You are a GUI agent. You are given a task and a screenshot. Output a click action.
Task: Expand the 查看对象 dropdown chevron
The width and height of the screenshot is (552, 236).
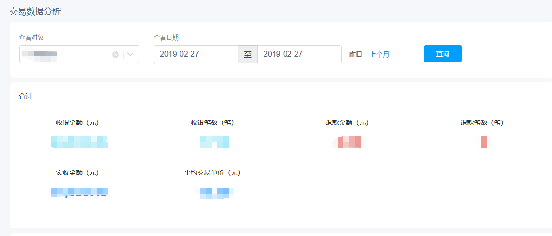pyautogui.click(x=131, y=54)
